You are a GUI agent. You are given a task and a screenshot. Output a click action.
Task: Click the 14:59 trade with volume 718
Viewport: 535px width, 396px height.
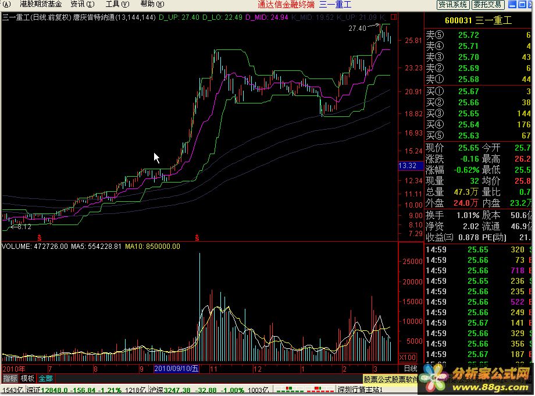(479, 270)
